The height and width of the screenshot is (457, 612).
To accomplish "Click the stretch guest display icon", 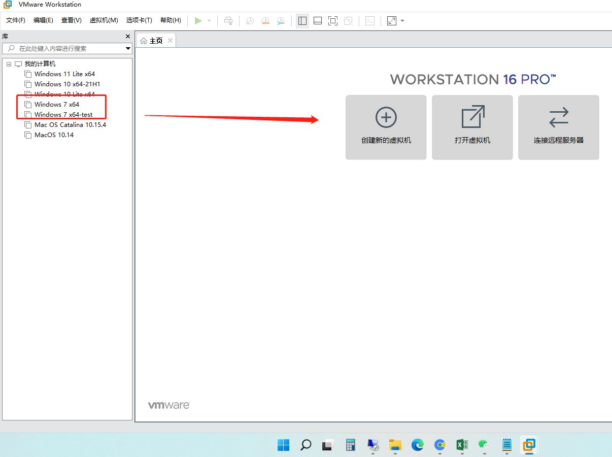I will pos(392,21).
